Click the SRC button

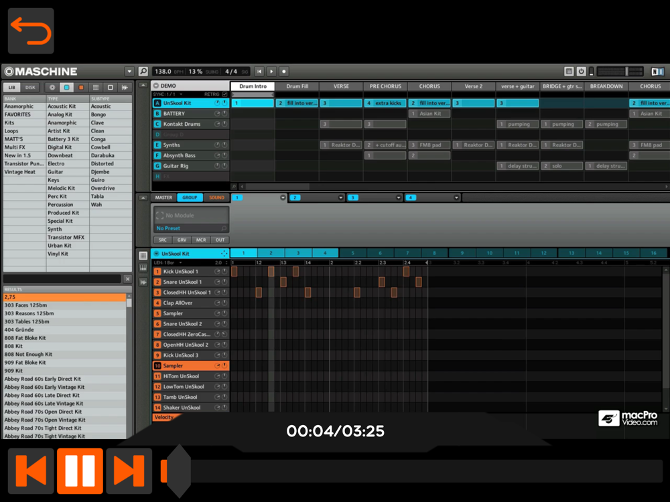click(x=163, y=240)
